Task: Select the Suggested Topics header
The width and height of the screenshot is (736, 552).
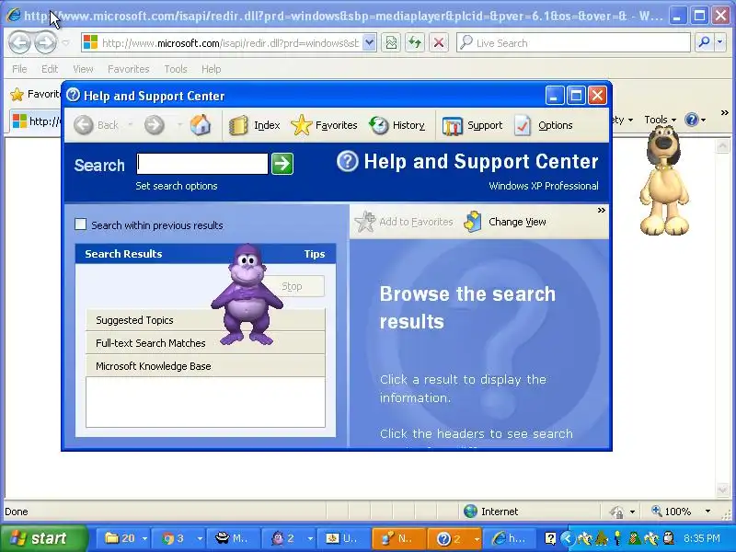Action: coord(205,320)
